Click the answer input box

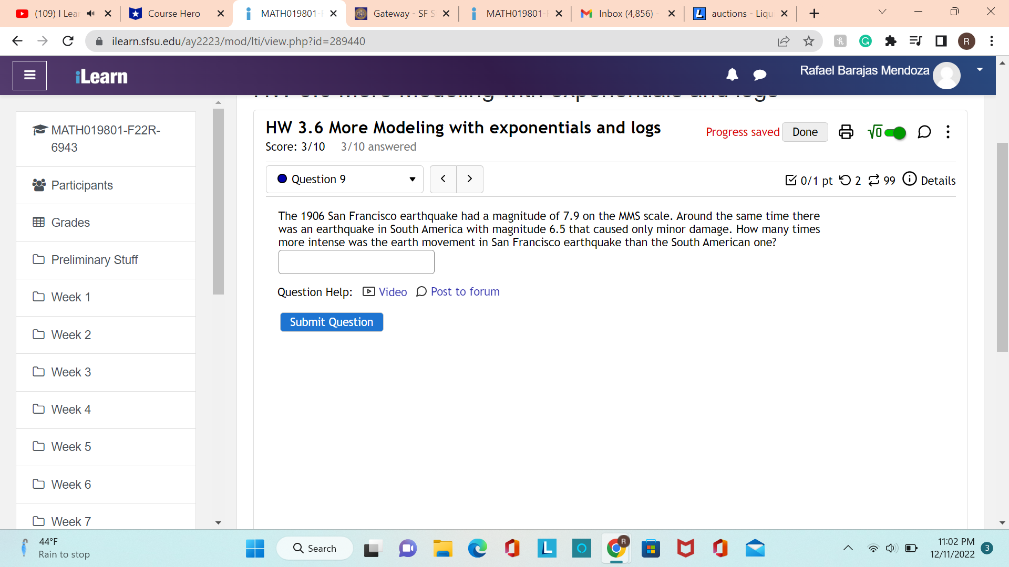pyautogui.click(x=356, y=262)
